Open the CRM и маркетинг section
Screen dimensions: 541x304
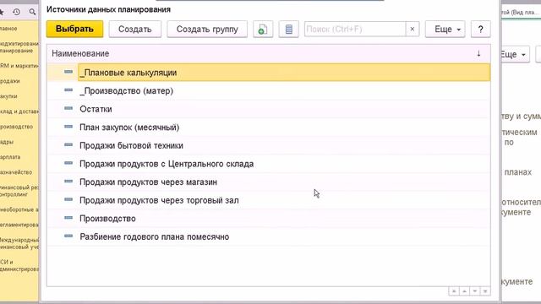click(x=19, y=66)
